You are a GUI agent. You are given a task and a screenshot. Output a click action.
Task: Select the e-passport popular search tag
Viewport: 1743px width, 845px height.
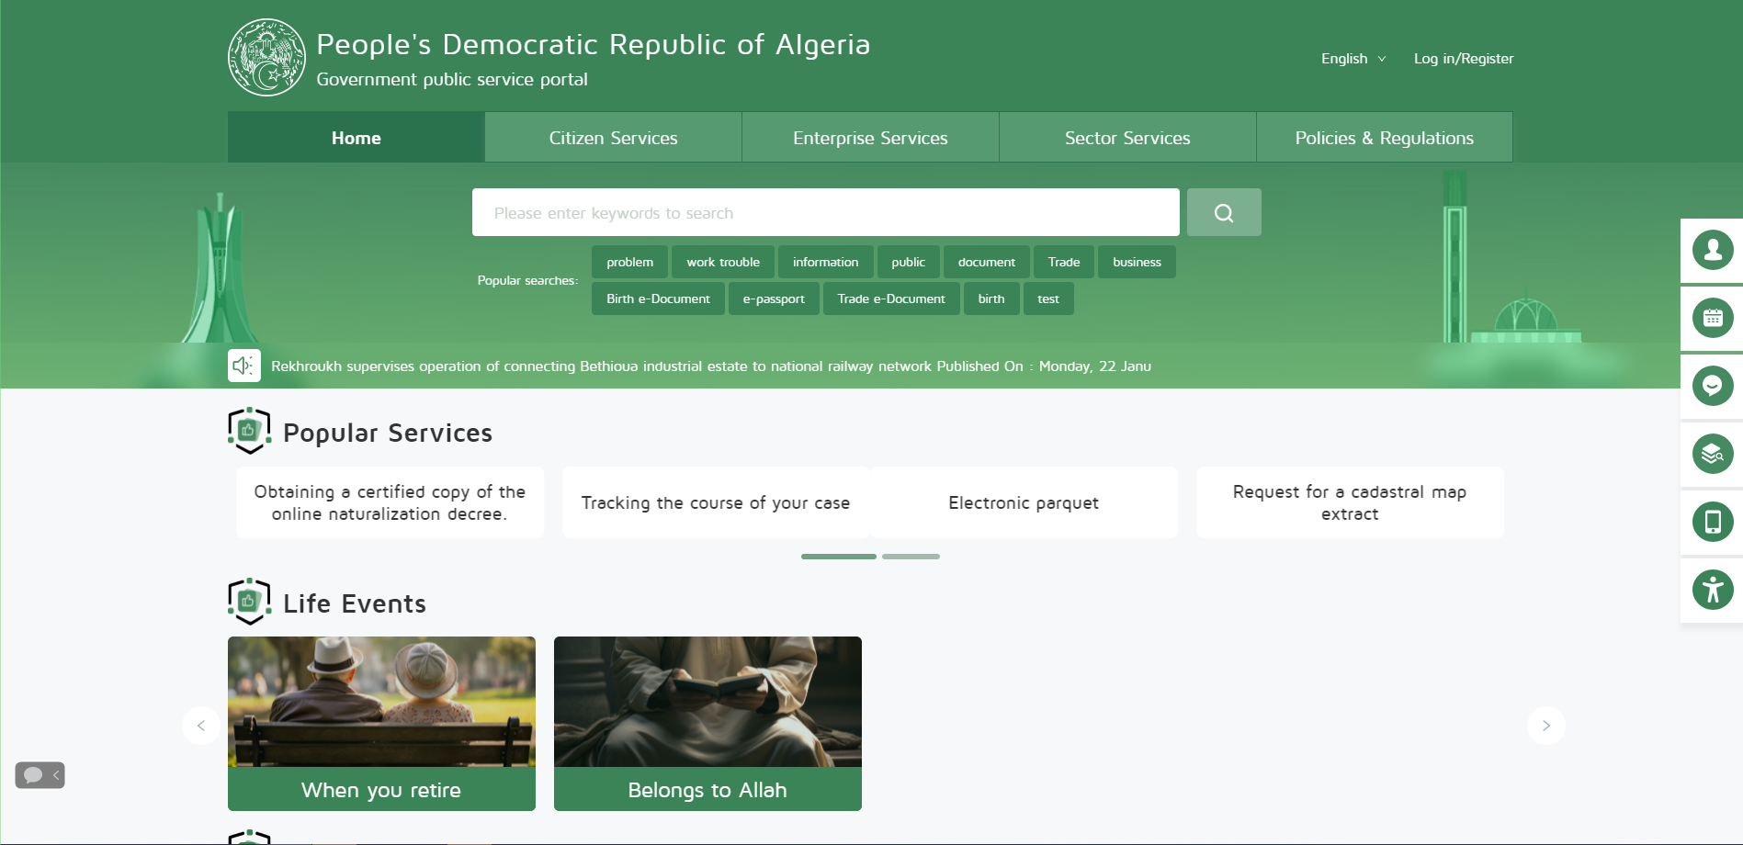click(x=773, y=299)
